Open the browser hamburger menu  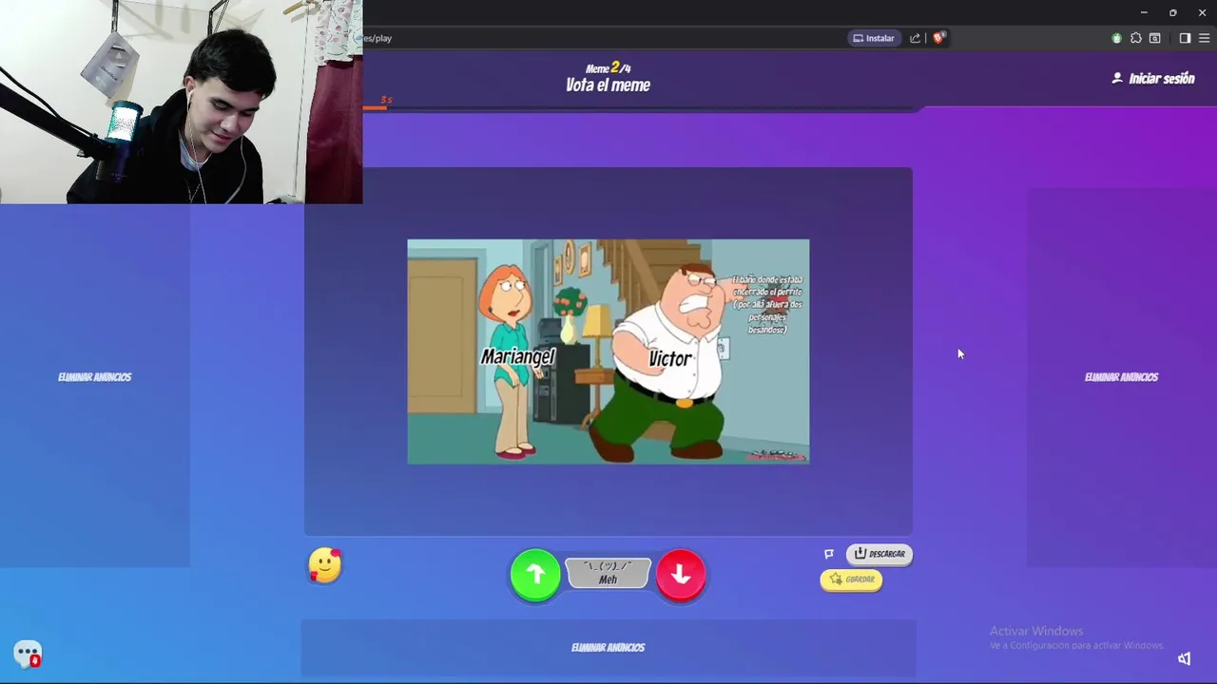click(1205, 38)
